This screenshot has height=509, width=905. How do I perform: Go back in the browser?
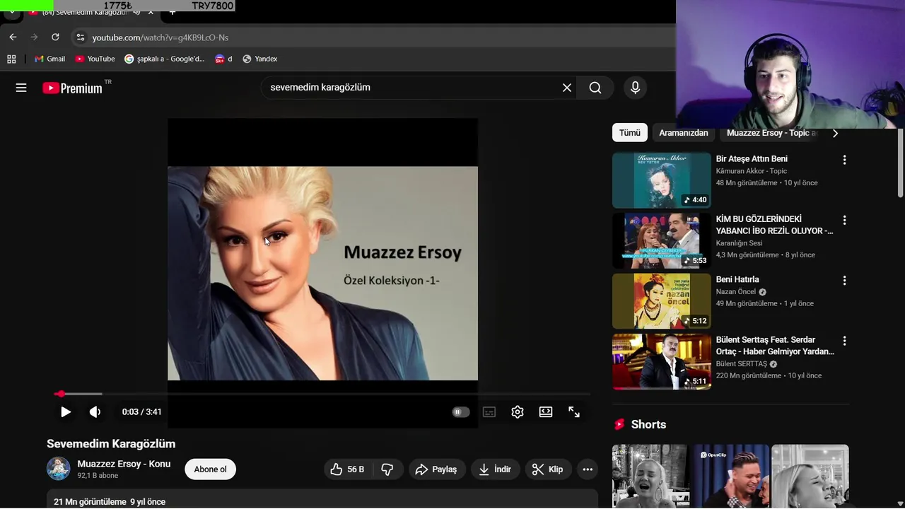pos(13,37)
